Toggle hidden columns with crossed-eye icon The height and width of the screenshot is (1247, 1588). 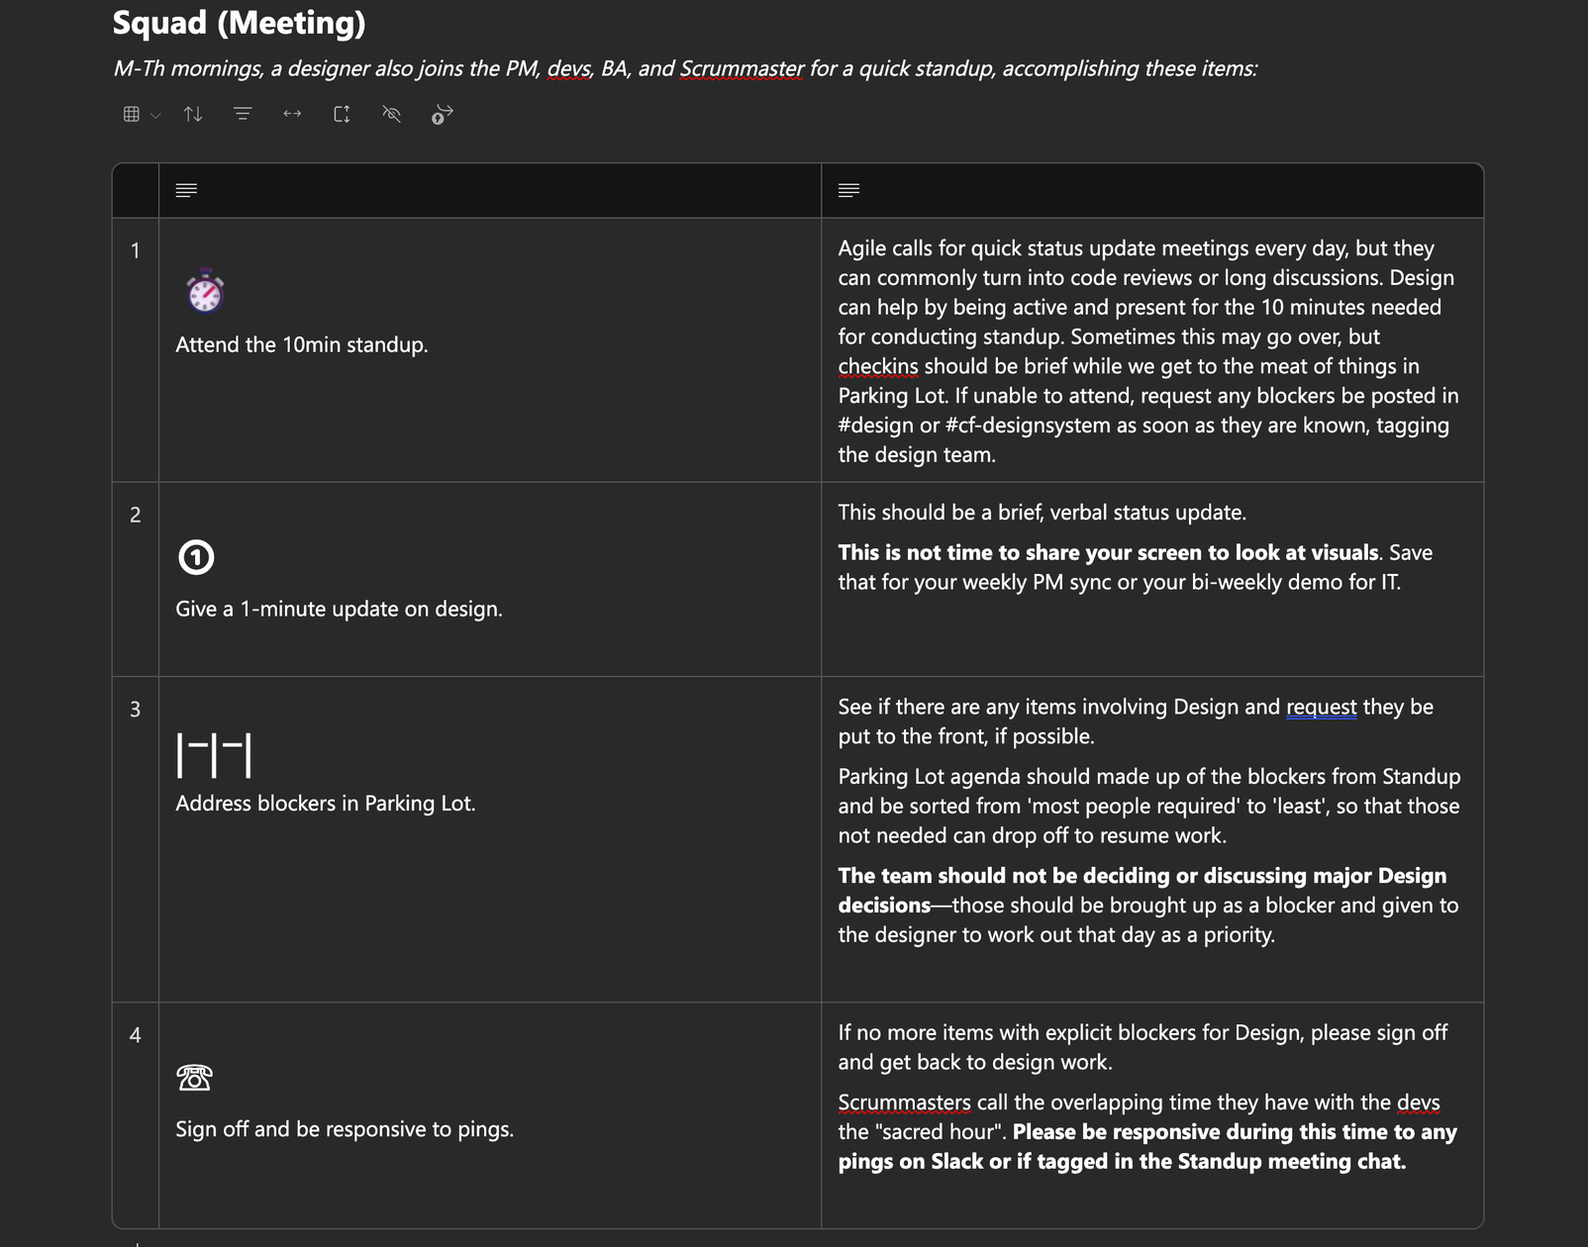tap(392, 115)
